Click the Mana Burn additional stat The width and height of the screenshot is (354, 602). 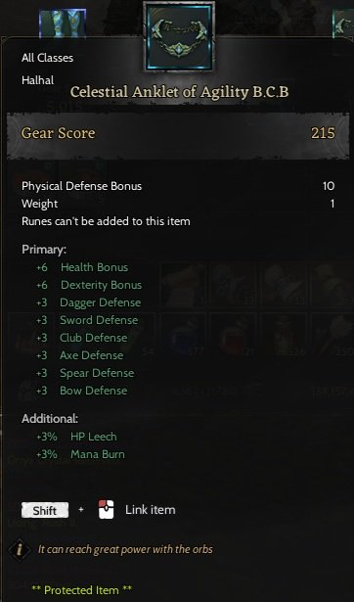80,454
